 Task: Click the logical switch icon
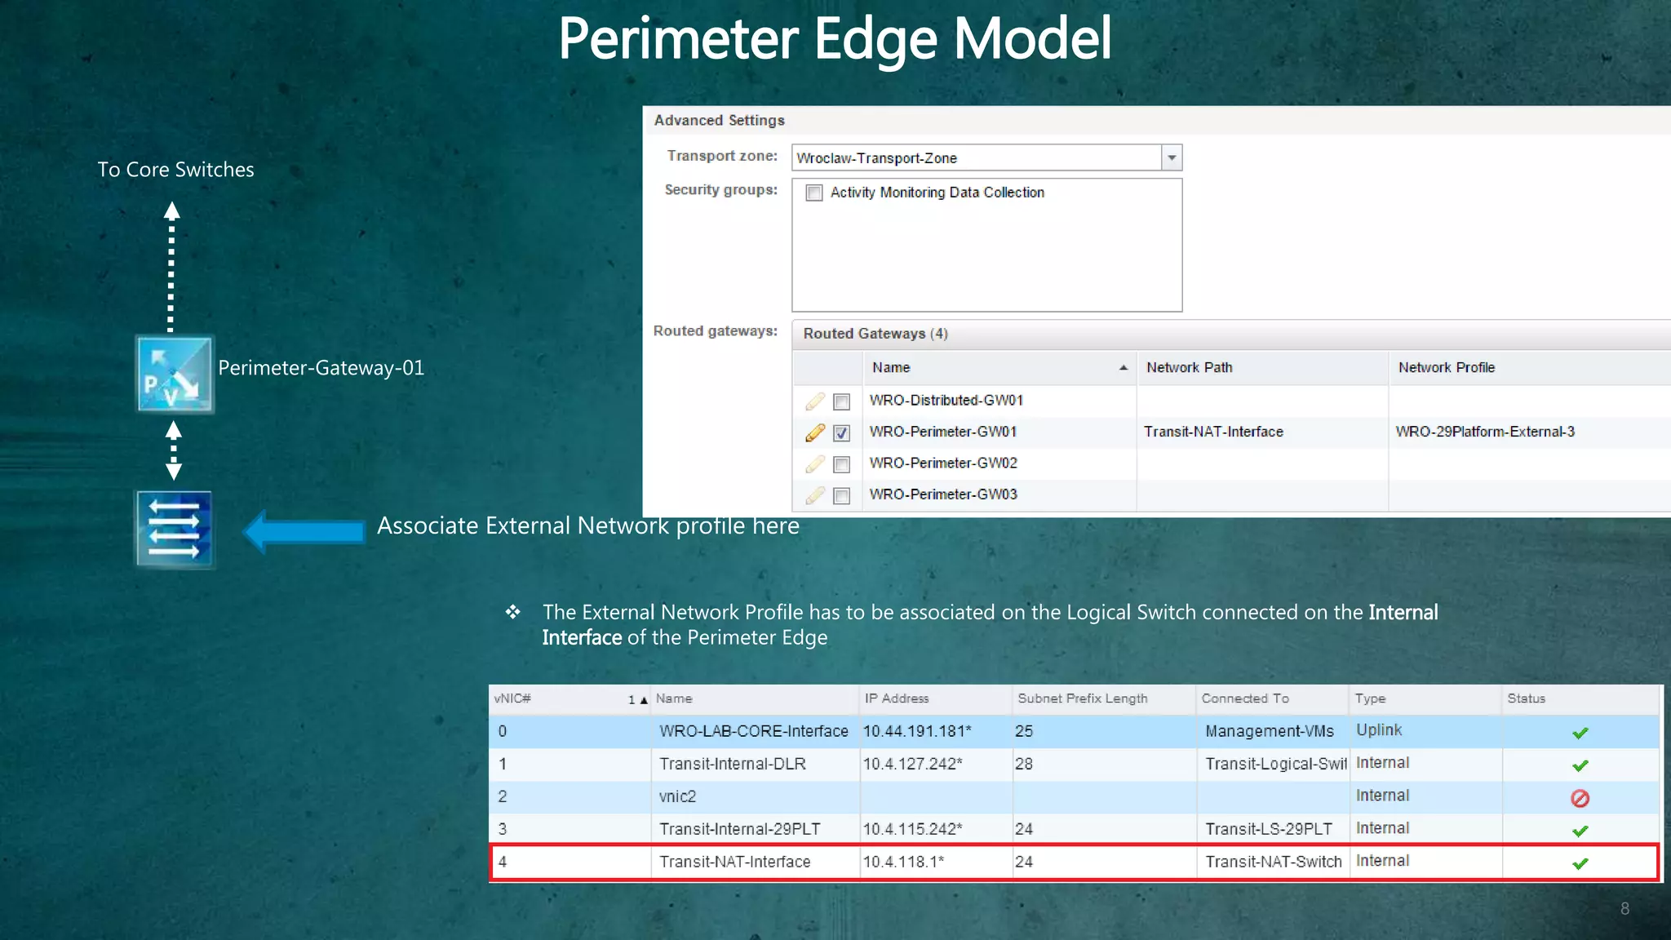pos(174,530)
